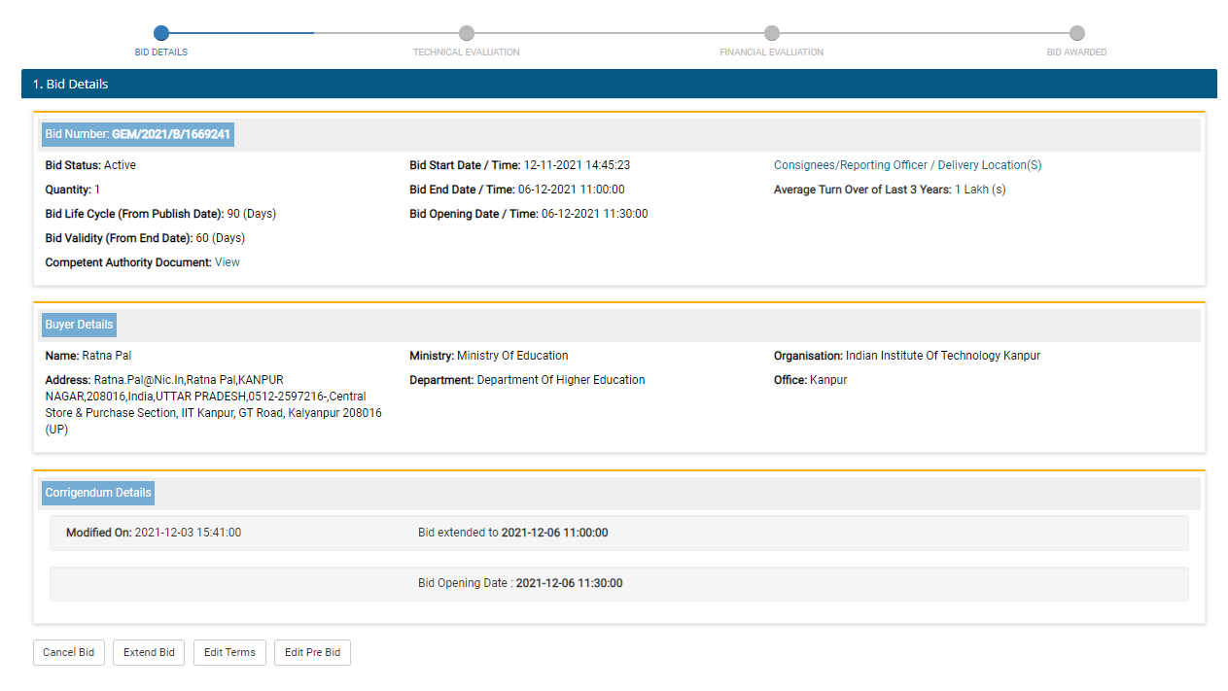Open Consignees/Reporting Officer / Delivery Location(S) link
The height and width of the screenshot is (691, 1228).
[907, 165]
